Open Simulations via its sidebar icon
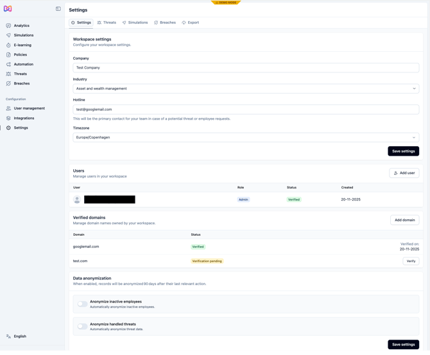Image resolution: width=430 pixels, height=355 pixels. (8, 35)
